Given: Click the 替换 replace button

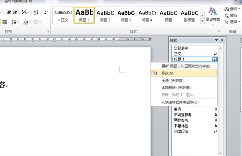Looking at the screenshot, I should [231, 15].
